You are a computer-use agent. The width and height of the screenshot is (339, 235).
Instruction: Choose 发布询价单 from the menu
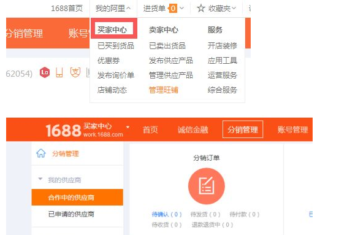point(116,75)
